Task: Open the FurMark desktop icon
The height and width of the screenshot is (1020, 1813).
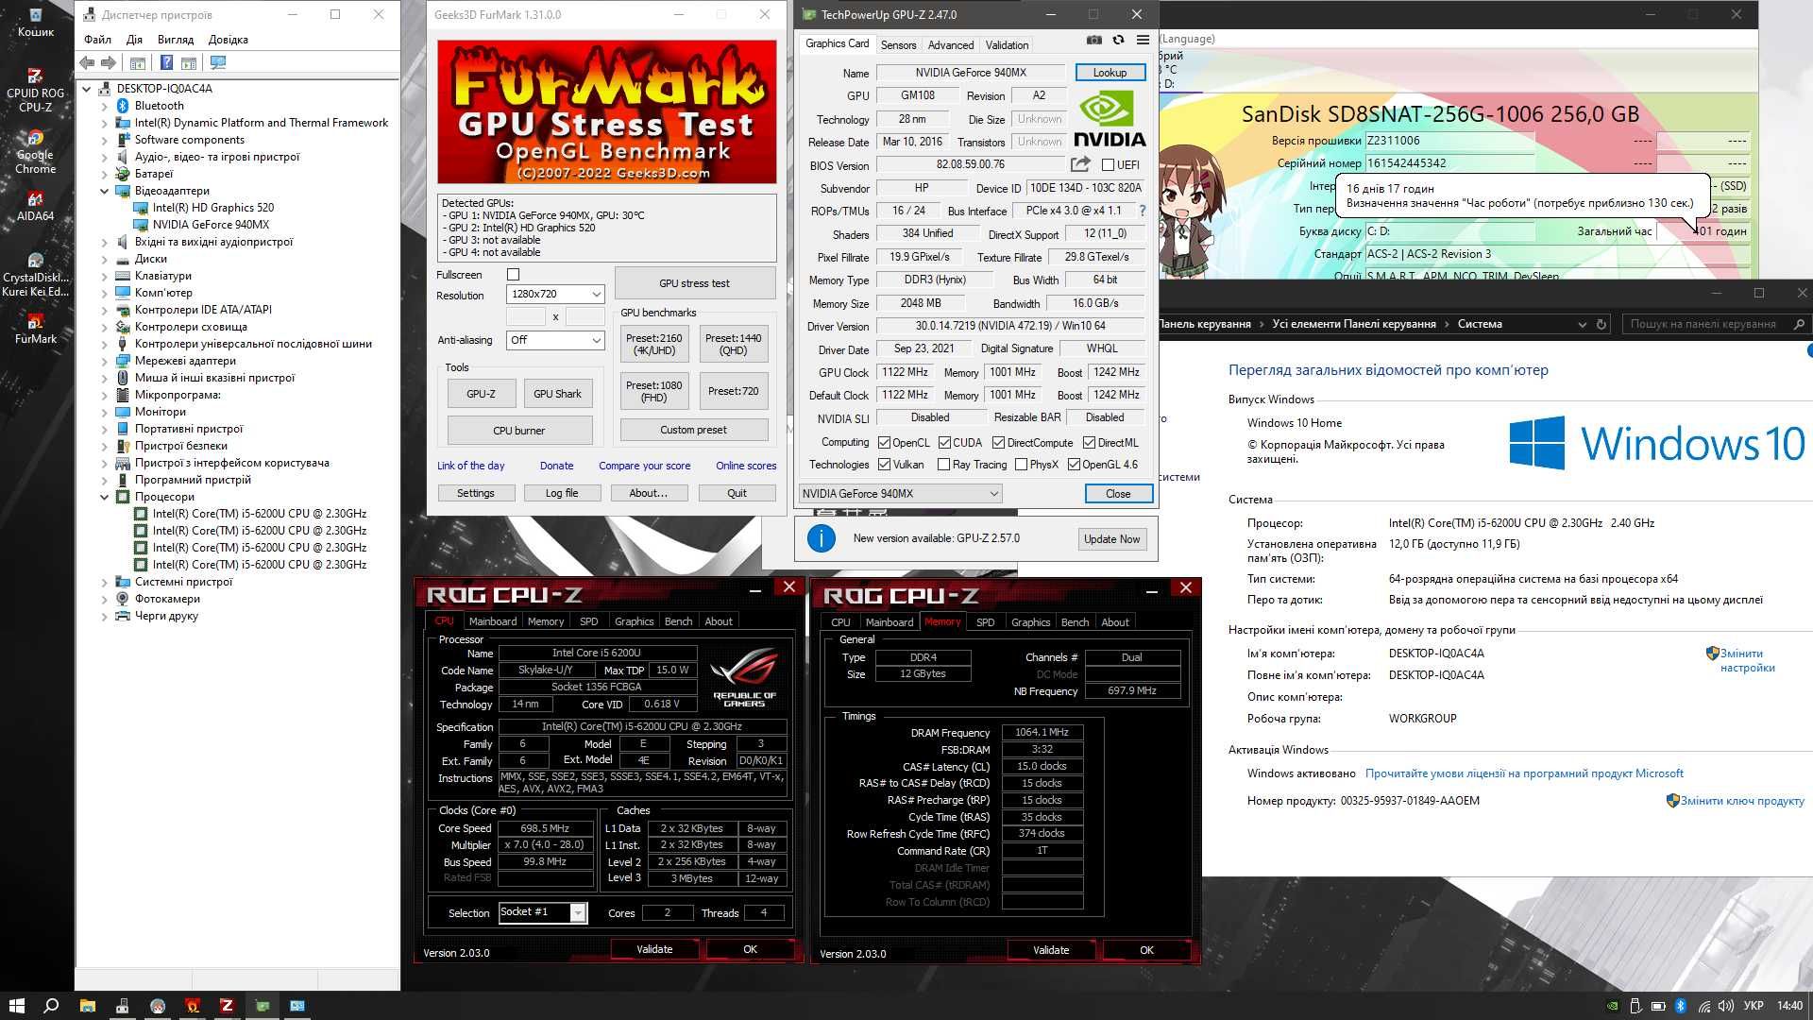Action: [x=35, y=327]
